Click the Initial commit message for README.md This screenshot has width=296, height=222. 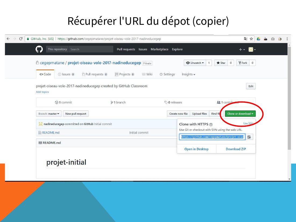(139, 133)
